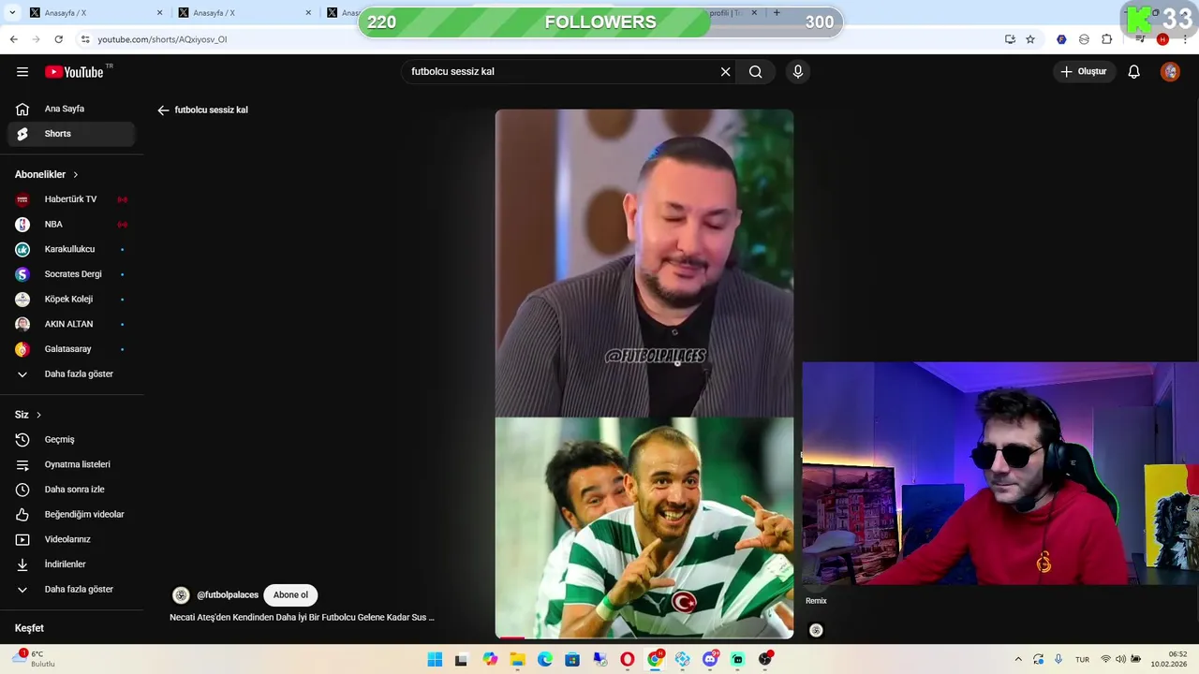The height and width of the screenshot is (674, 1199).
Task: Open the TUR language input indicator
Action: pos(1082,660)
